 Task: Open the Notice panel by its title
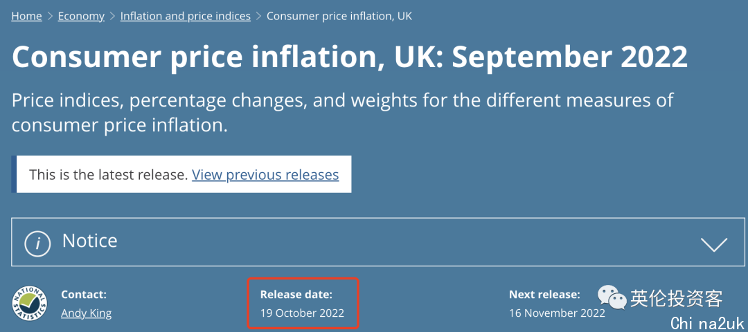[89, 241]
